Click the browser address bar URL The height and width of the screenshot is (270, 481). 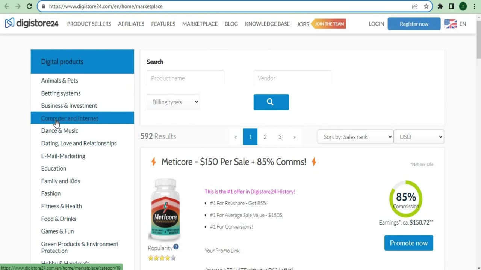coord(106,6)
